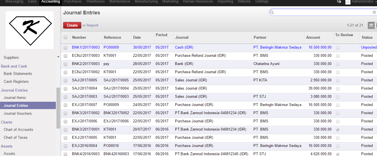
Task: Tick the checkbox for SAJ/2017/0005
Action: [x=65, y=81]
